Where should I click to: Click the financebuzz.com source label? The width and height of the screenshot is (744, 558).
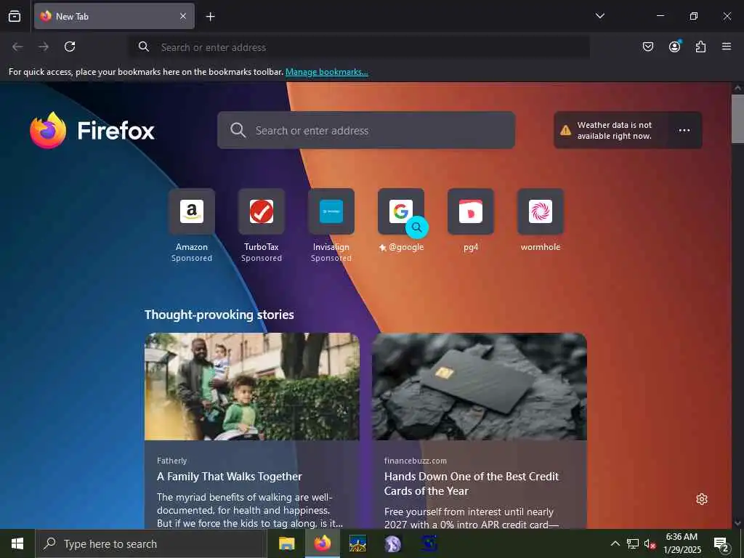[x=415, y=460]
